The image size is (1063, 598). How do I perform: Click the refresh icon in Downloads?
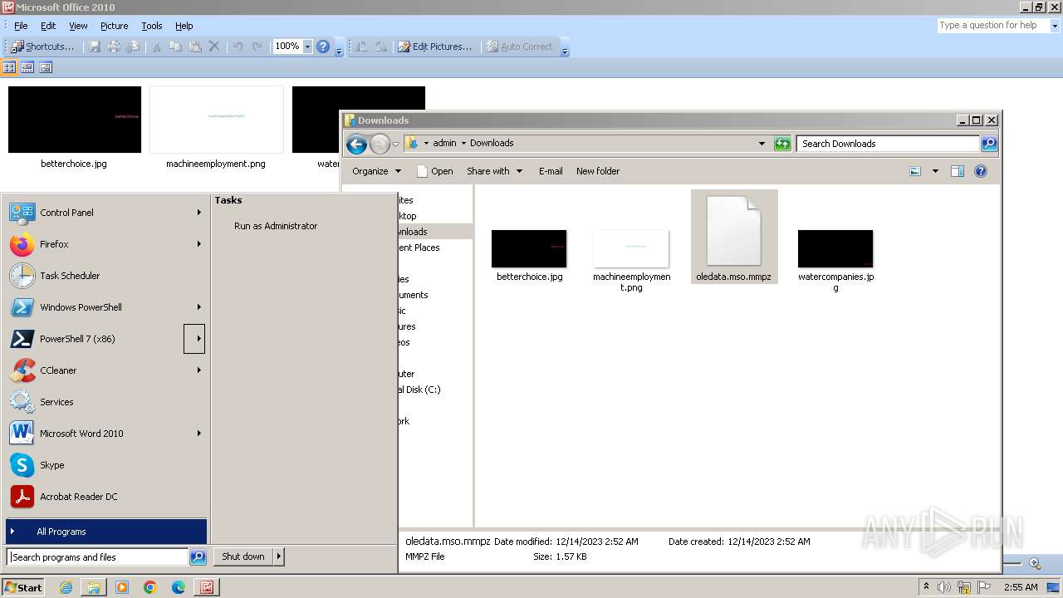(782, 144)
